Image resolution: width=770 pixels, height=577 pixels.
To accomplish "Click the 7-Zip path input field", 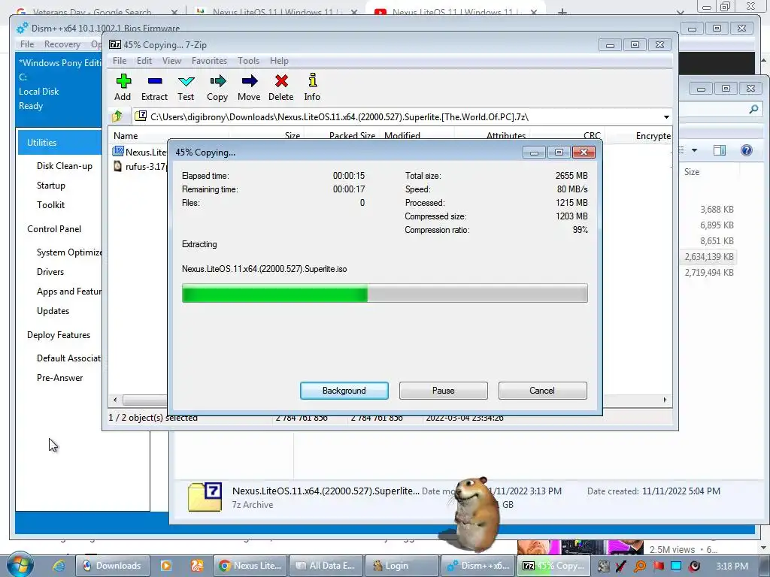I will (x=402, y=116).
